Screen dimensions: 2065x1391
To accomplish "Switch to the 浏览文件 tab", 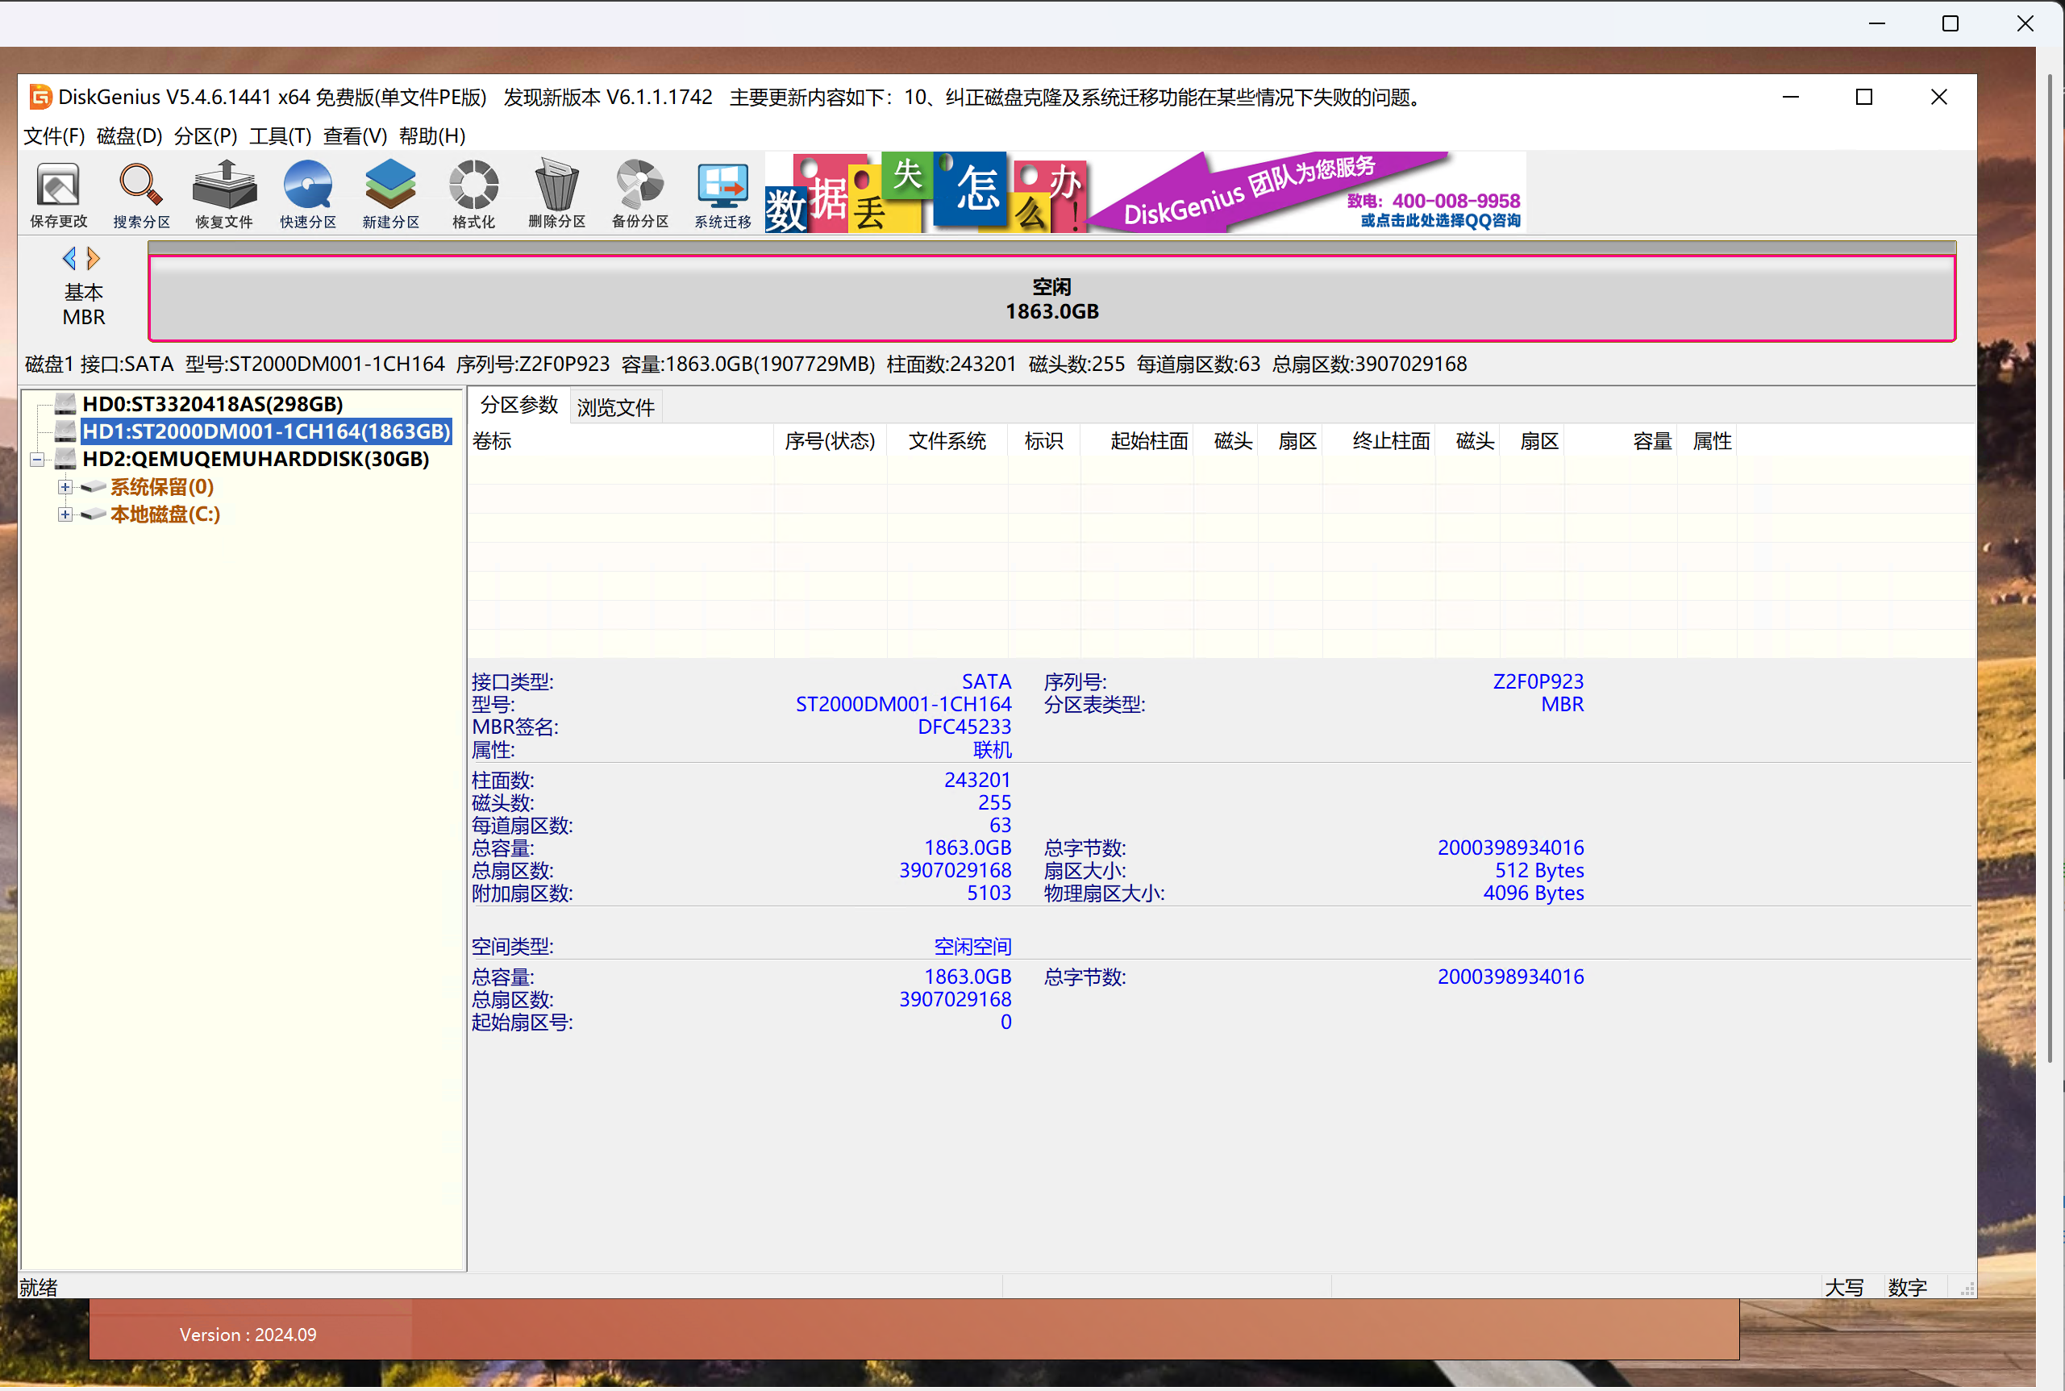I will point(615,407).
